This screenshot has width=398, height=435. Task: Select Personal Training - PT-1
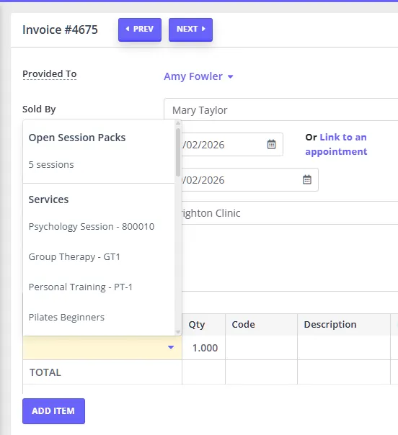[x=99, y=287]
